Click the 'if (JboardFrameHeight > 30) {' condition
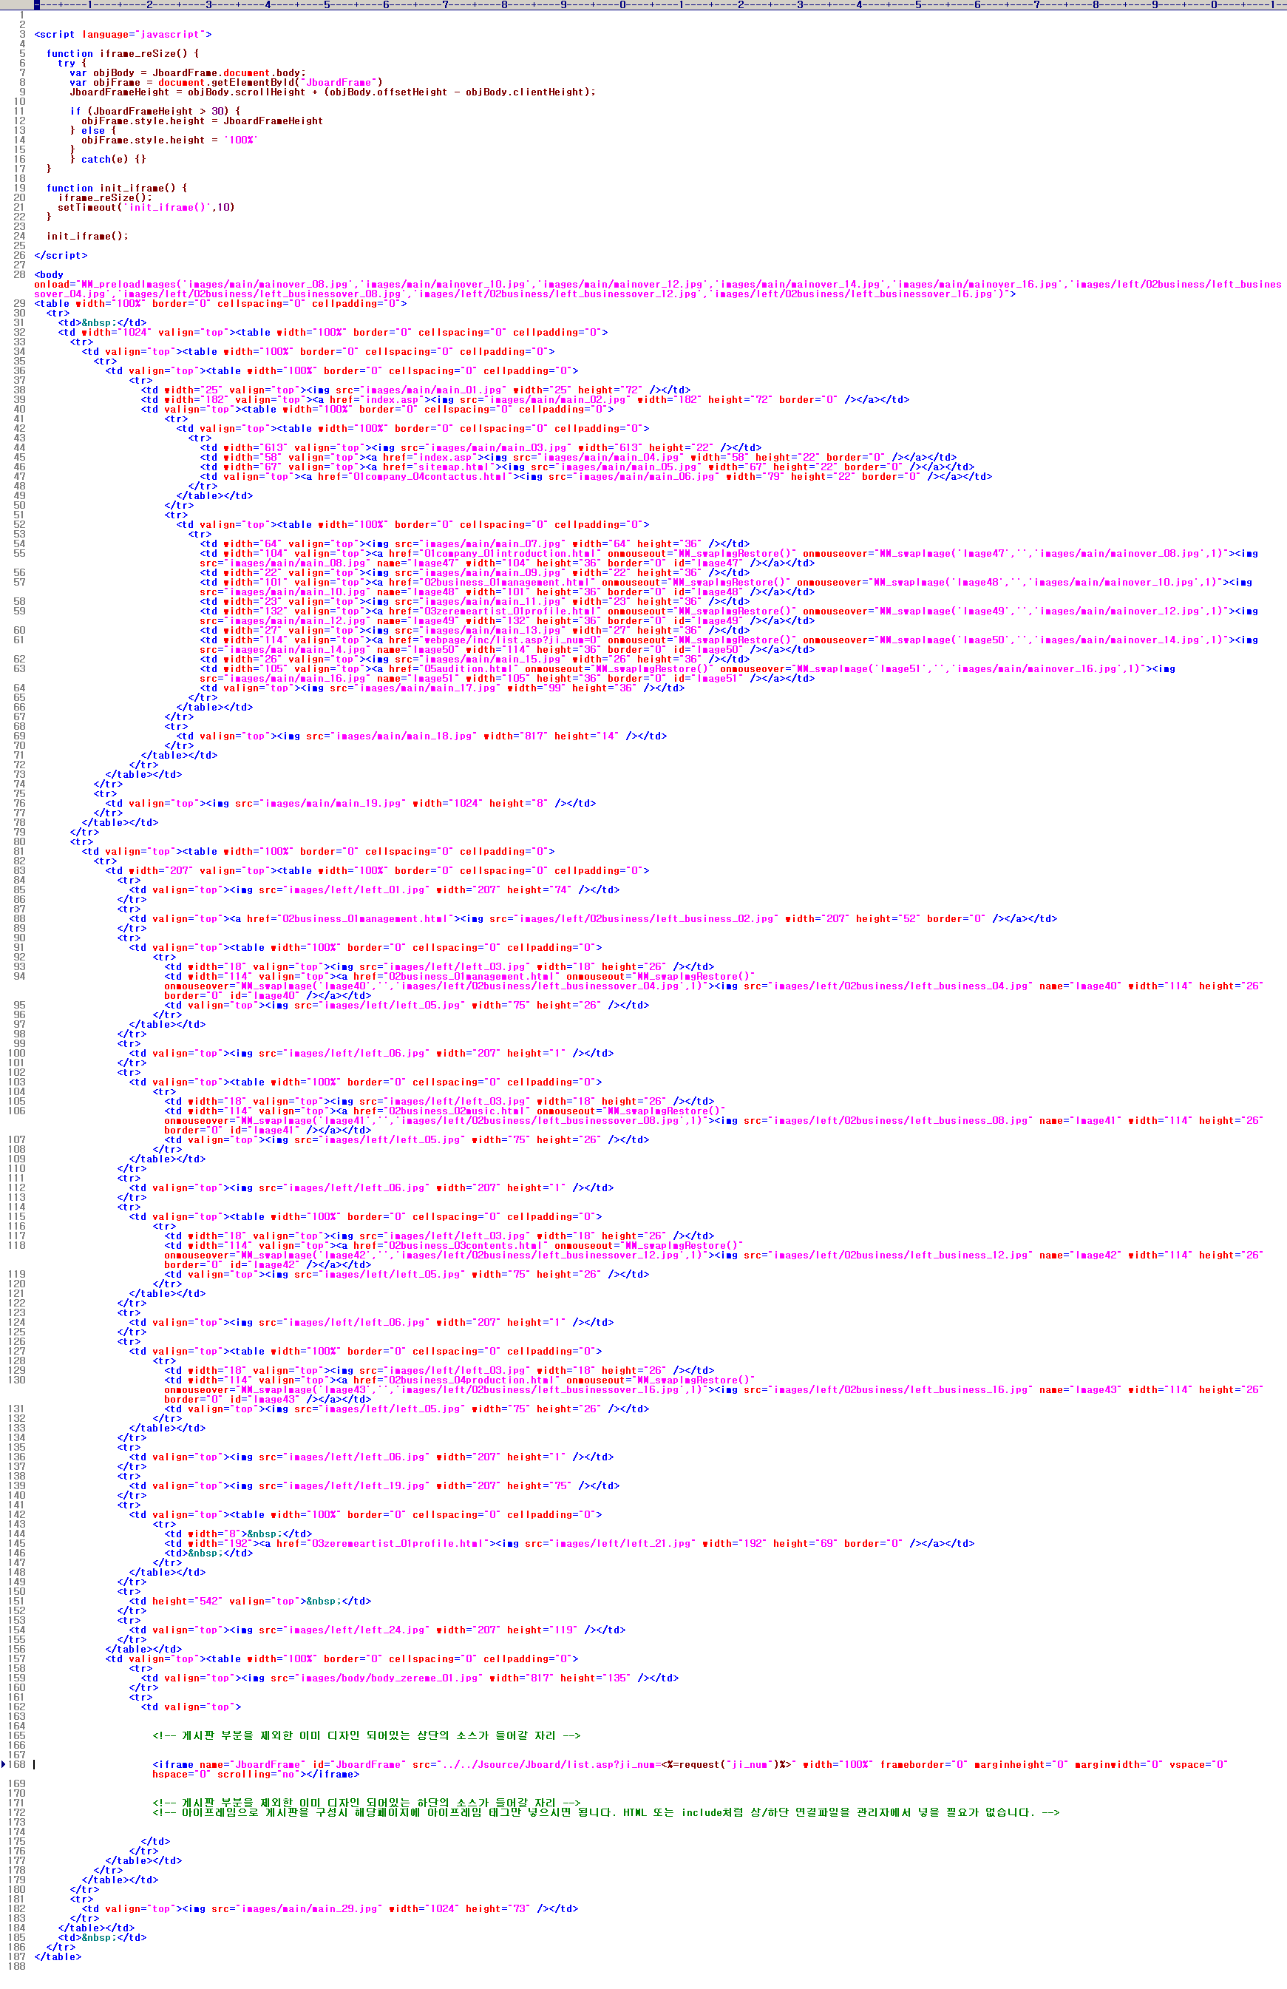1287x1989 pixels. [155, 111]
